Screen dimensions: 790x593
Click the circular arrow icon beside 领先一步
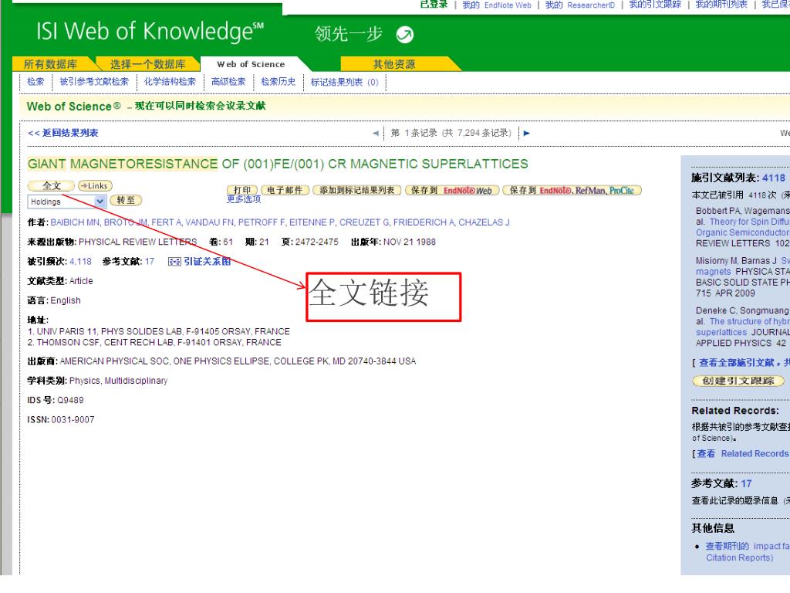(404, 34)
